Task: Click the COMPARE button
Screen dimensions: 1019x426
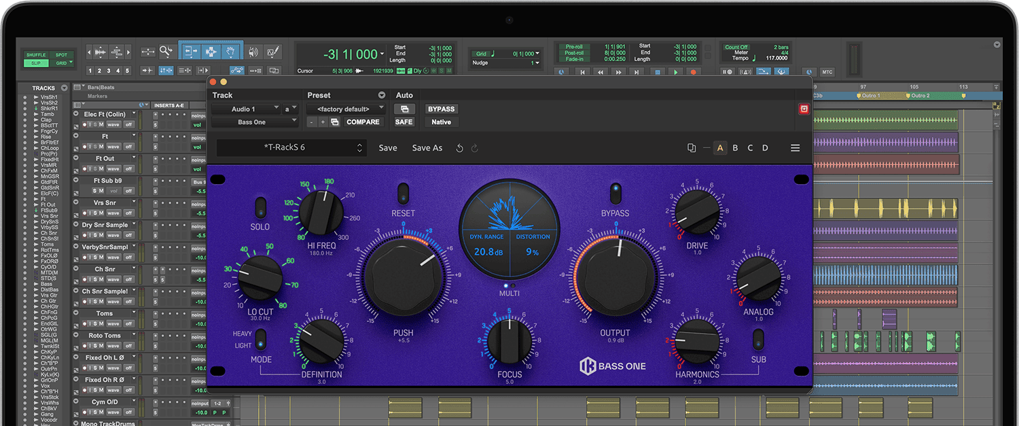Action: (363, 122)
